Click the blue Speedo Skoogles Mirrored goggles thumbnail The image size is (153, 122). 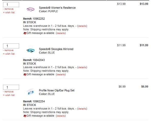(x=31, y=51)
